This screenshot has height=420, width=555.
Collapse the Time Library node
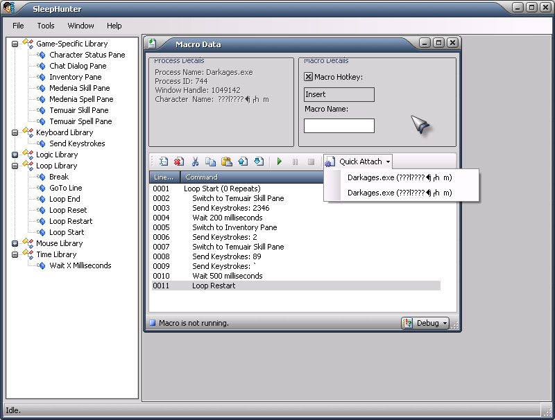coord(15,255)
